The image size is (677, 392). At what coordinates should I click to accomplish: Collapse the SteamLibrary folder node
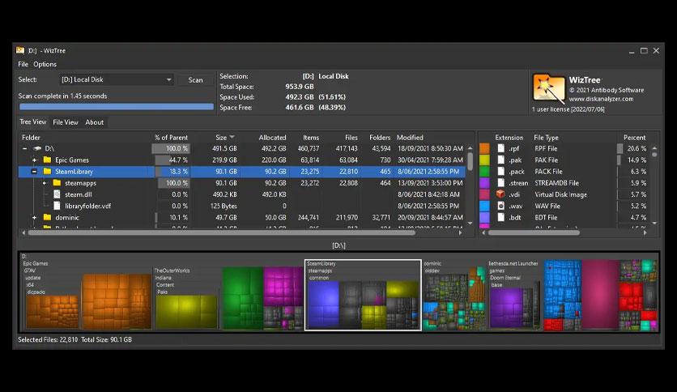click(x=34, y=172)
